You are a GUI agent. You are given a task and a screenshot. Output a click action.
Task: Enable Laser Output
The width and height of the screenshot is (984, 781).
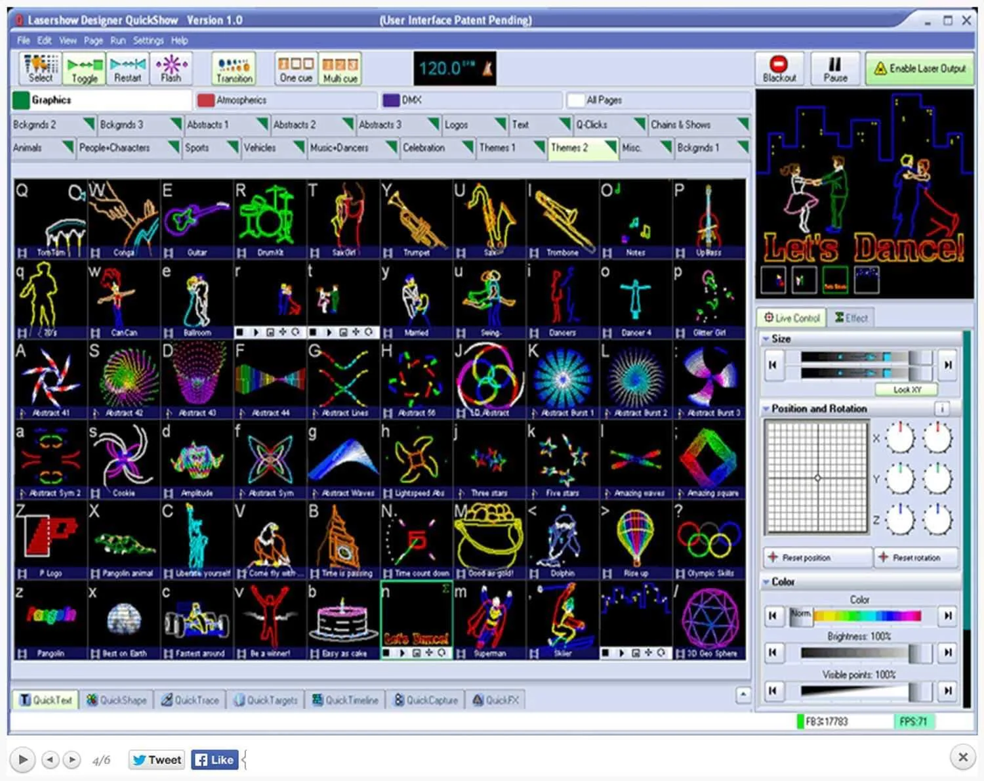click(920, 68)
